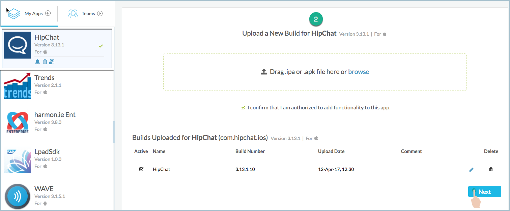The width and height of the screenshot is (510, 211).
Task: Click the sidebar app list scrollbar
Action: click(x=114, y=132)
